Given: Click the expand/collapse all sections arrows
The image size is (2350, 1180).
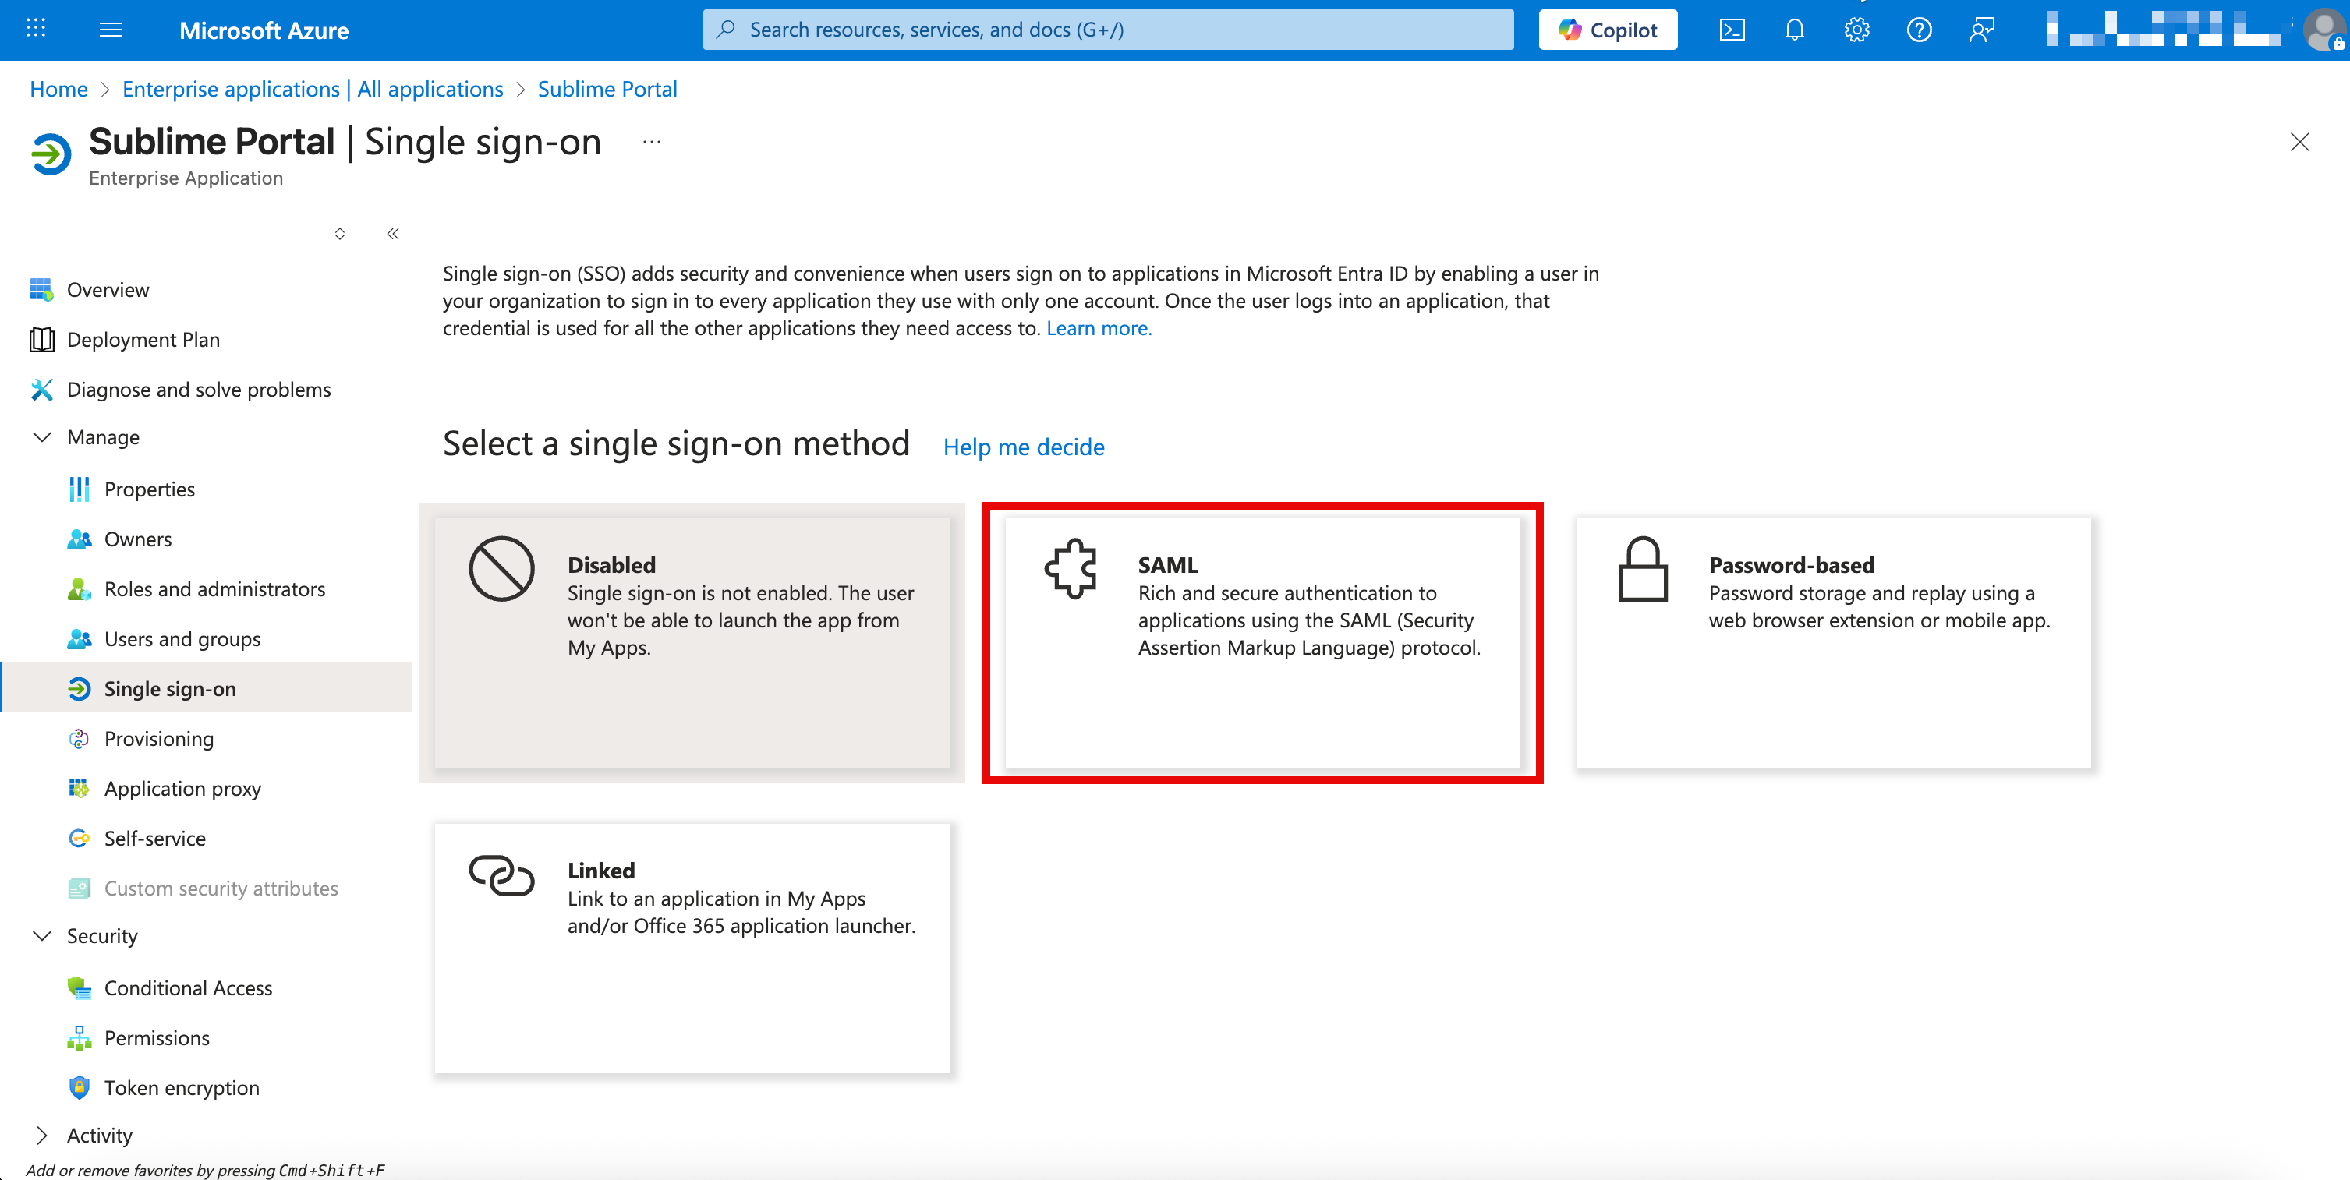Looking at the screenshot, I should click(339, 234).
